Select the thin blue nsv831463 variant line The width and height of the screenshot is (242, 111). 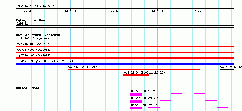(x=125, y=41)
